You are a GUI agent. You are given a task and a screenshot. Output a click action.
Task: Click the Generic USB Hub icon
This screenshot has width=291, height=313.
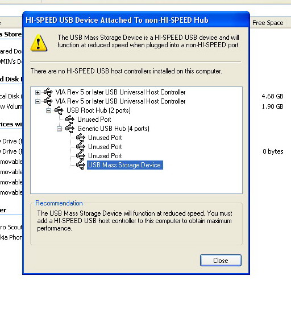[70, 129]
